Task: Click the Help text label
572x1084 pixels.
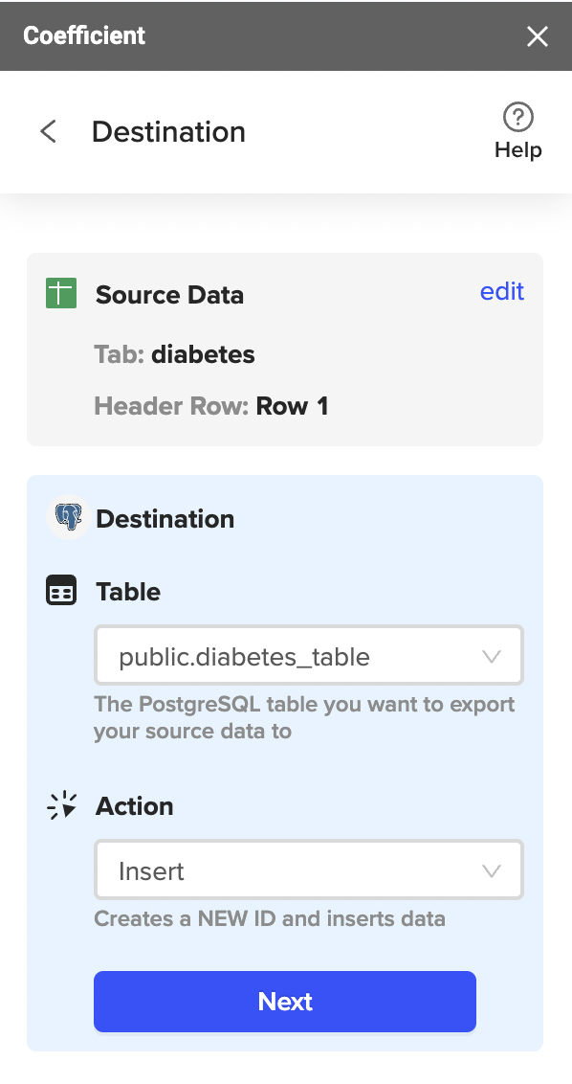Action: [518, 150]
